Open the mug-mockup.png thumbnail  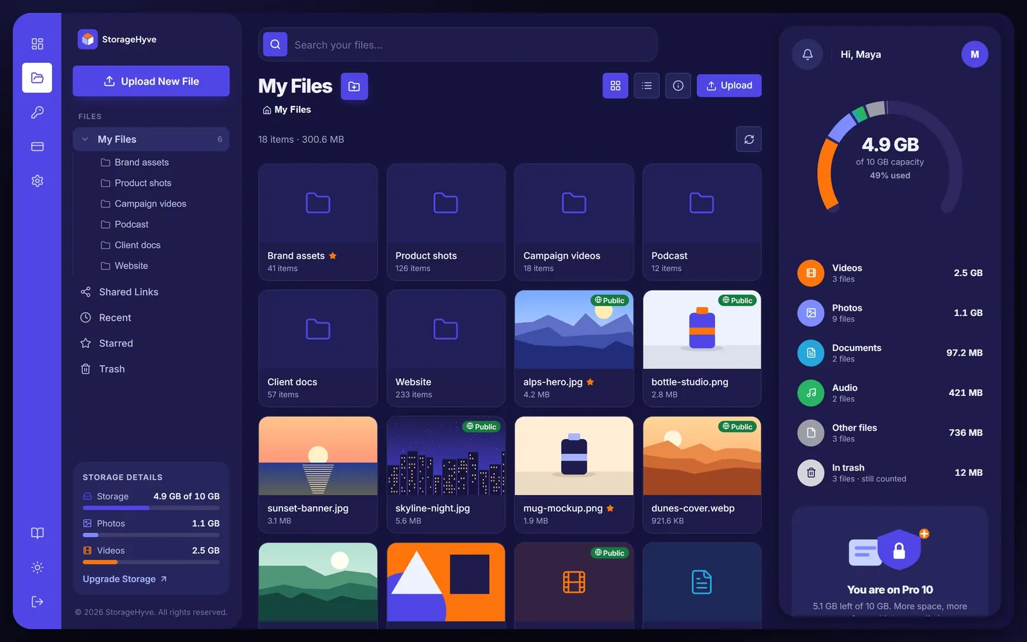574,456
